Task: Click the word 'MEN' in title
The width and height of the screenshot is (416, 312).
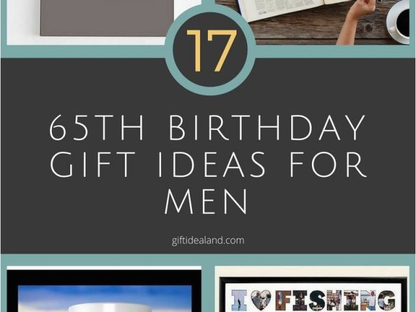Action: click(x=206, y=201)
